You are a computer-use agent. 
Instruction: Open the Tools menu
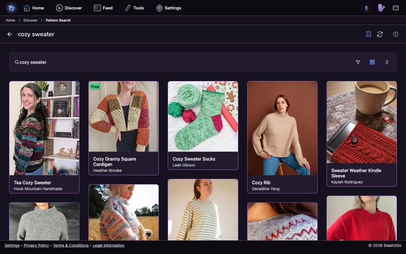click(x=134, y=8)
